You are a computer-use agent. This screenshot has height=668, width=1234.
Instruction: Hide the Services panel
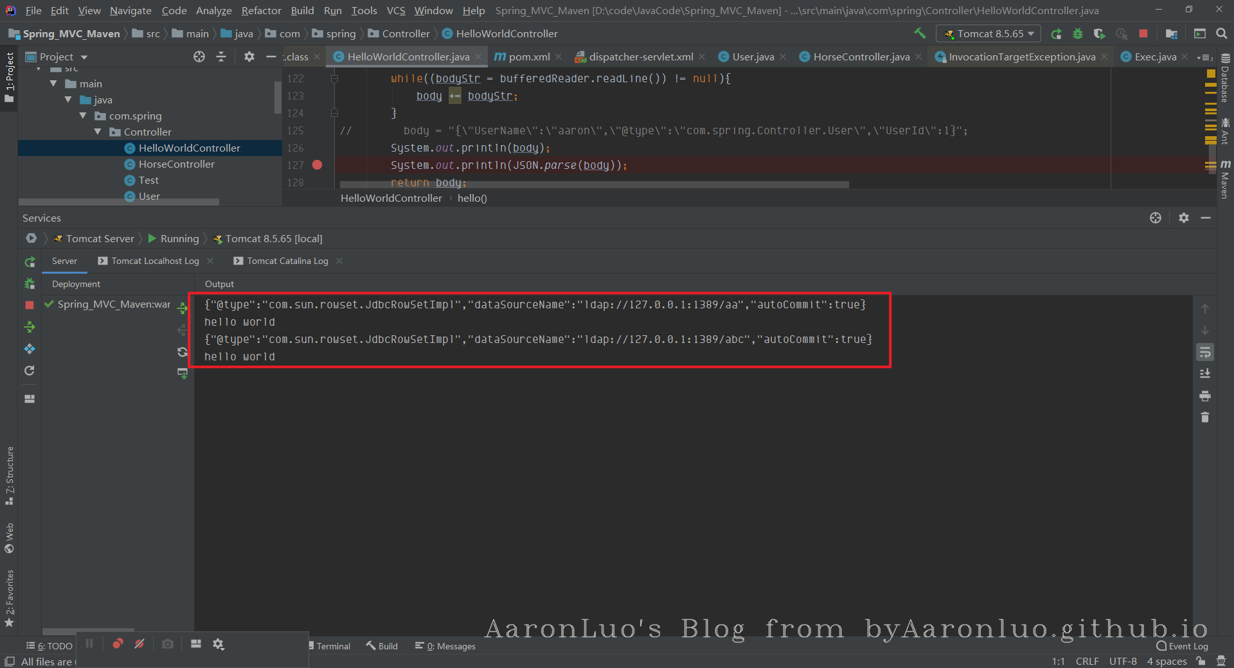(x=1206, y=218)
